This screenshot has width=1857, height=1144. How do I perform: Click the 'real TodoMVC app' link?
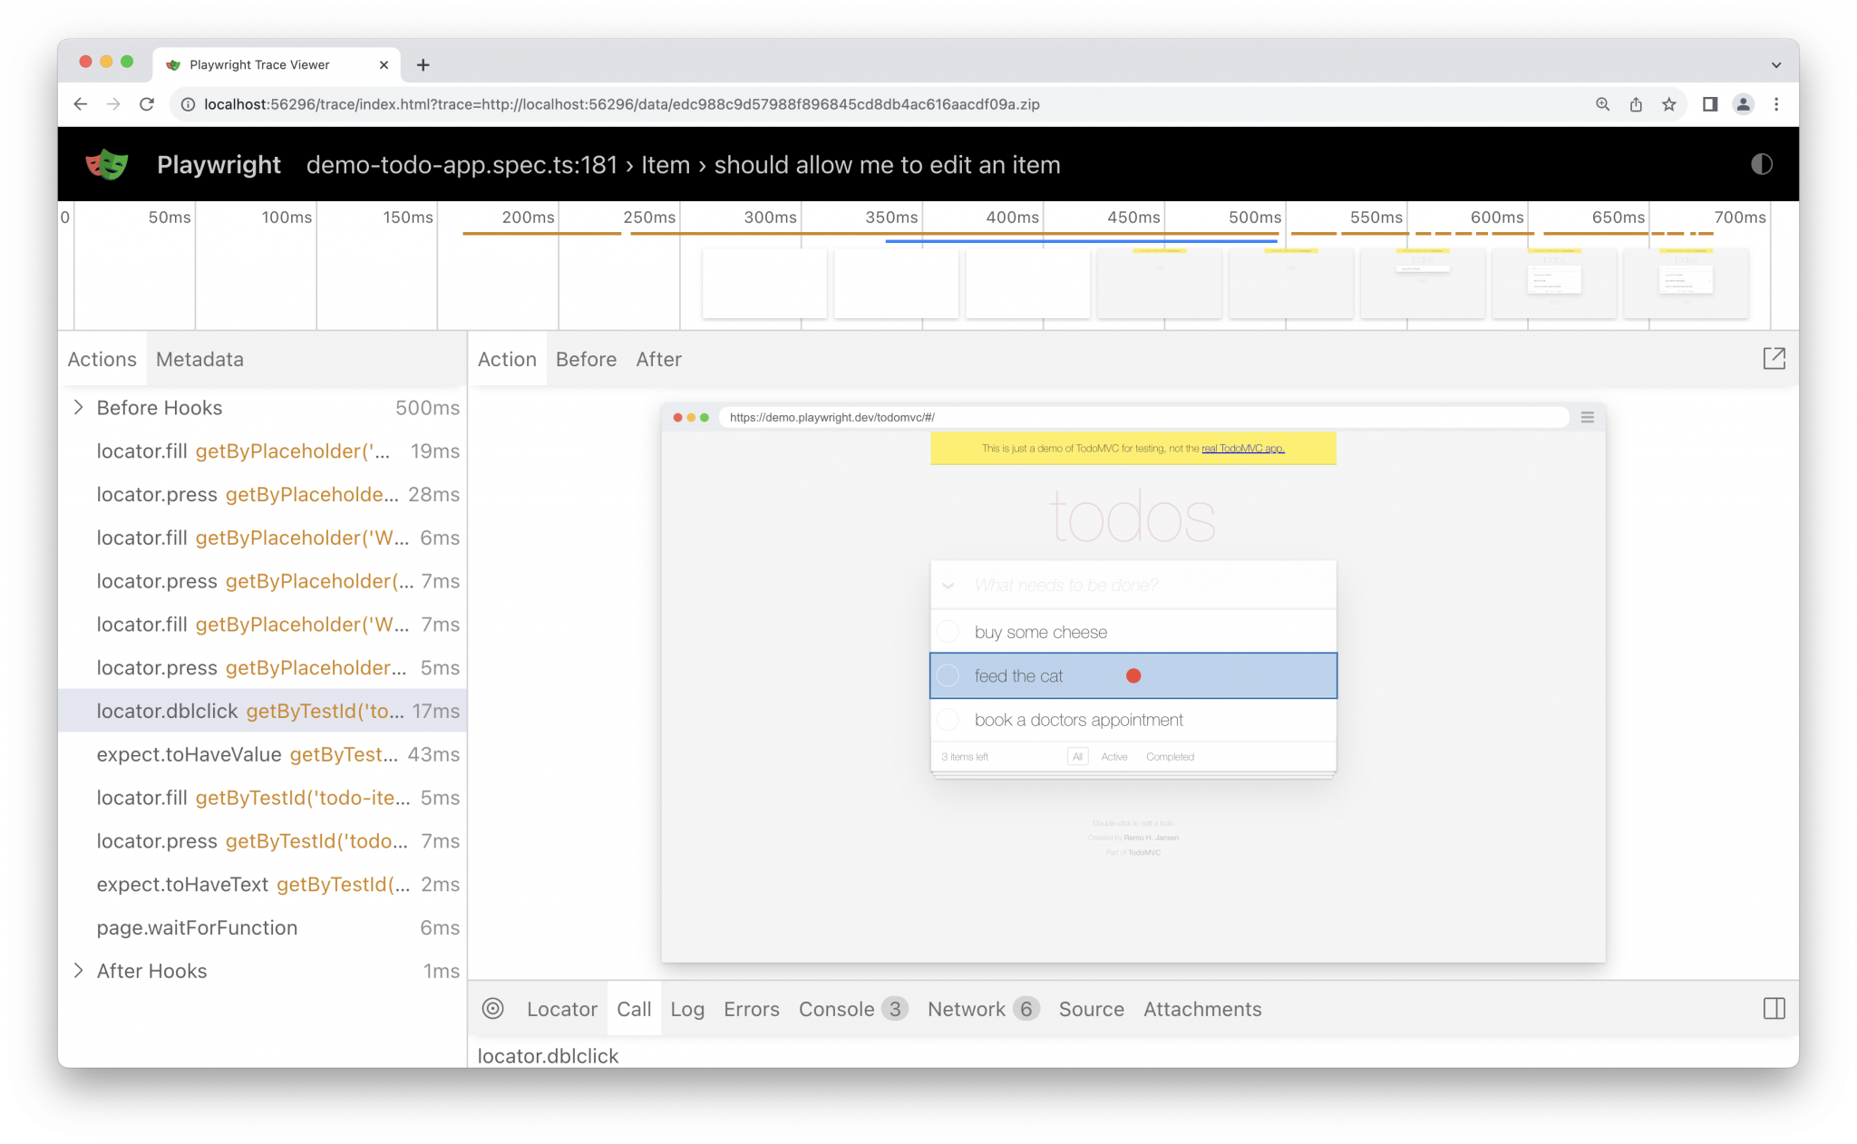1242,448
